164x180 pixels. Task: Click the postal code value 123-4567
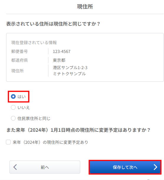pos(62,51)
